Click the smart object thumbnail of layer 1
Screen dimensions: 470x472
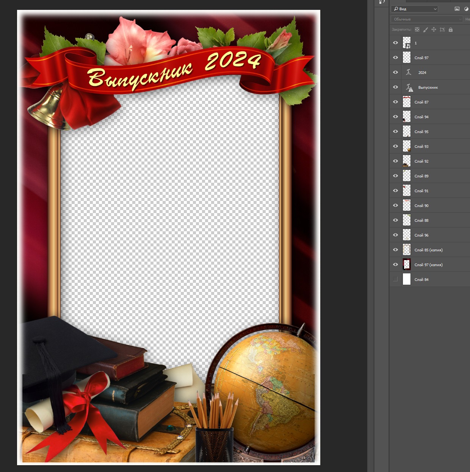pos(407,43)
